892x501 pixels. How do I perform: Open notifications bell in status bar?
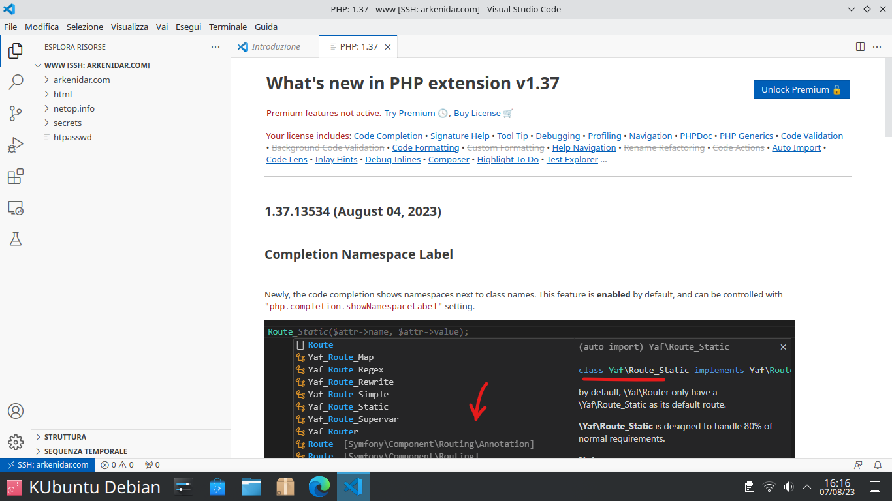(x=878, y=465)
